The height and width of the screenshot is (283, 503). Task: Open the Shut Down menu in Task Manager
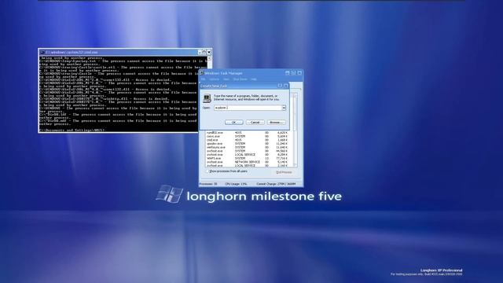click(240, 79)
